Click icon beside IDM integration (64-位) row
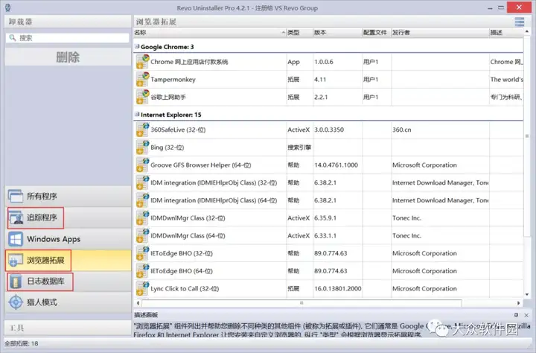Image resolution: width=536 pixels, height=353 pixels. point(142,200)
